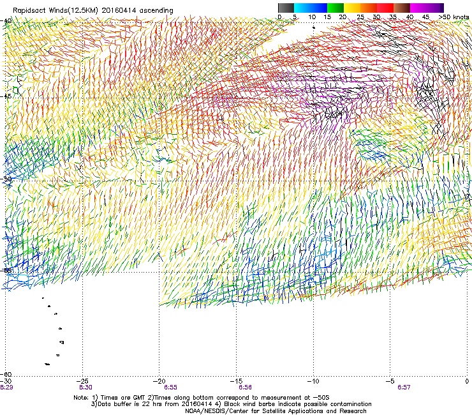This screenshot has height=415, width=472.
Task: Click the purple '8:30' time label
Action: click(86, 388)
